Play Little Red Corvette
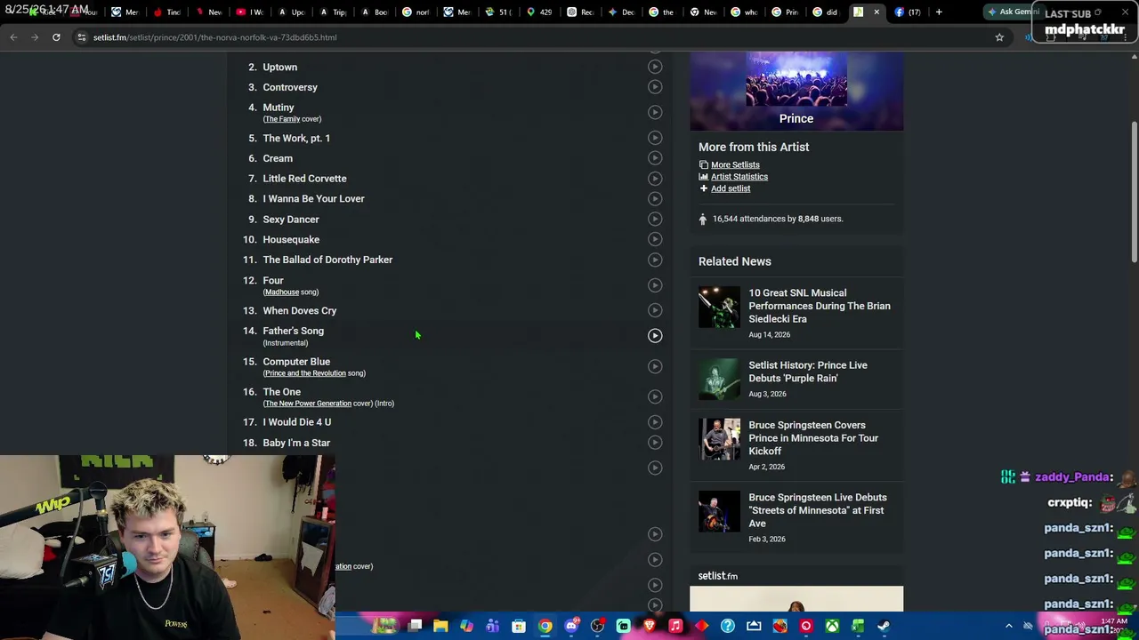This screenshot has height=640, width=1139. (655, 179)
